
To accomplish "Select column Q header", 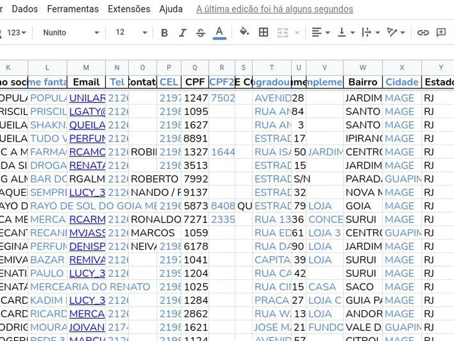I will click(x=195, y=68).
